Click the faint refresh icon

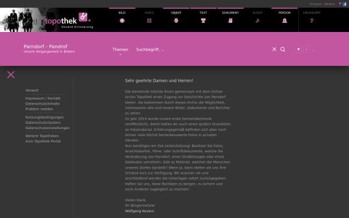(x=314, y=50)
